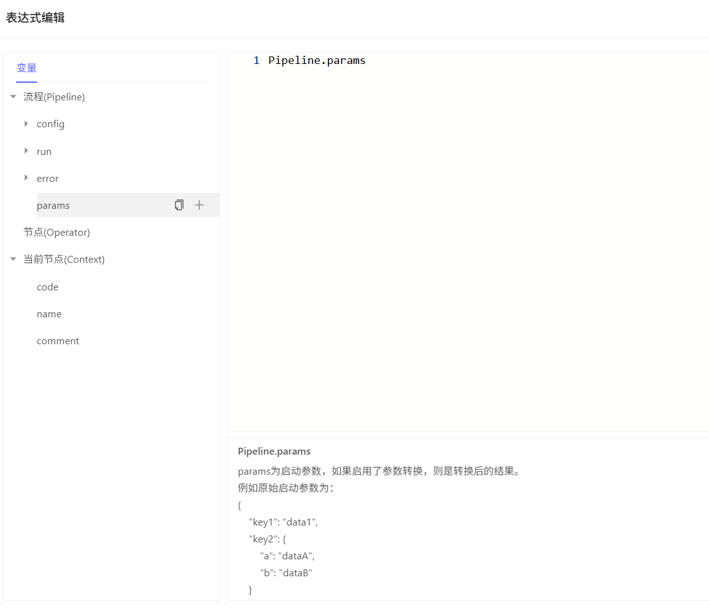This screenshot has width=709, height=612.
Task: Collapse the 流程(Pipeline) tree arrow
Action: (x=13, y=97)
